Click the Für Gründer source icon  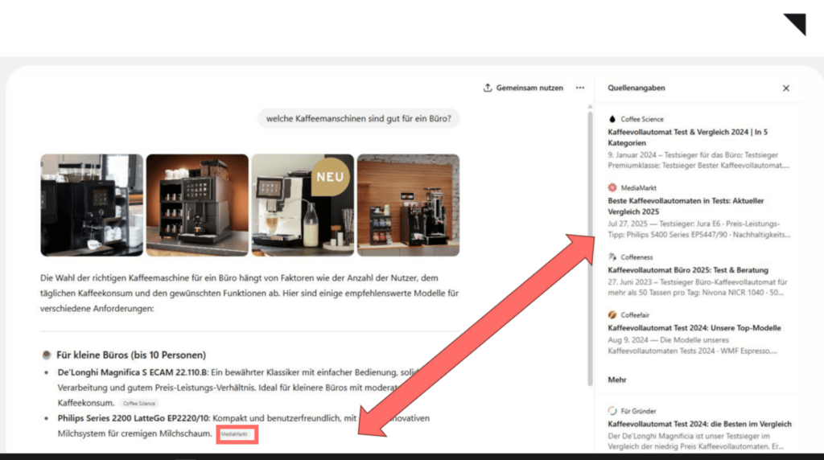[x=612, y=411]
